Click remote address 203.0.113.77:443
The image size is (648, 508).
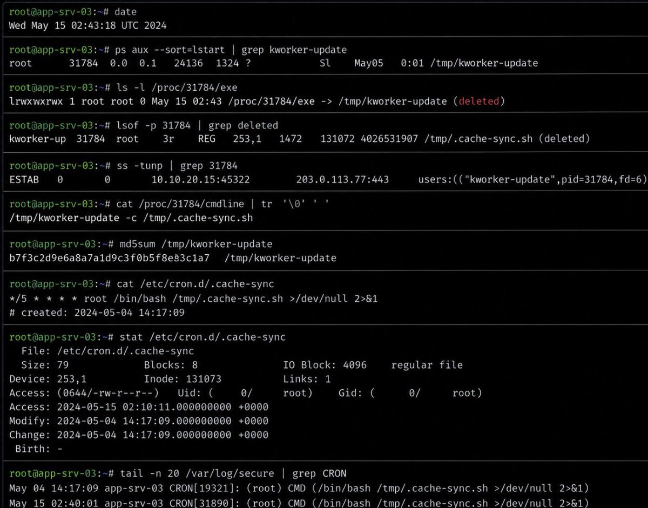pyautogui.click(x=342, y=179)
